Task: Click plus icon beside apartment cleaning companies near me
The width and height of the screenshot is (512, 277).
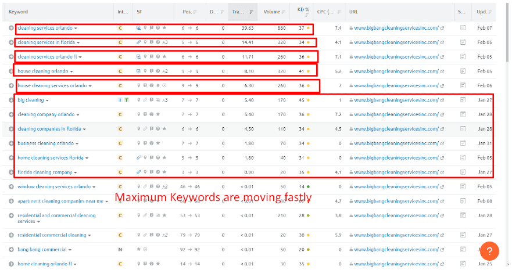Action: (x=11, y=201)
